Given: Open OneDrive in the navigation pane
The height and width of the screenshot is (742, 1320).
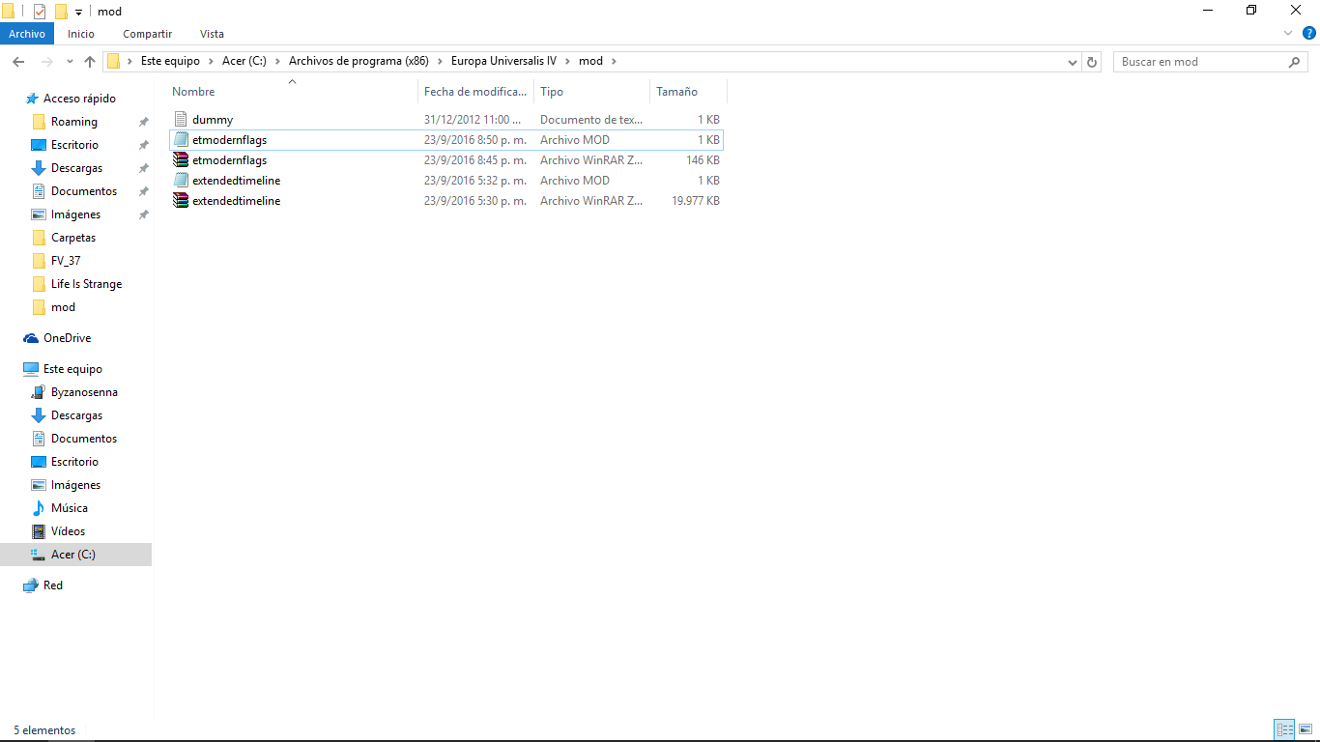Looking at the screenshot, I should [67, 338].
